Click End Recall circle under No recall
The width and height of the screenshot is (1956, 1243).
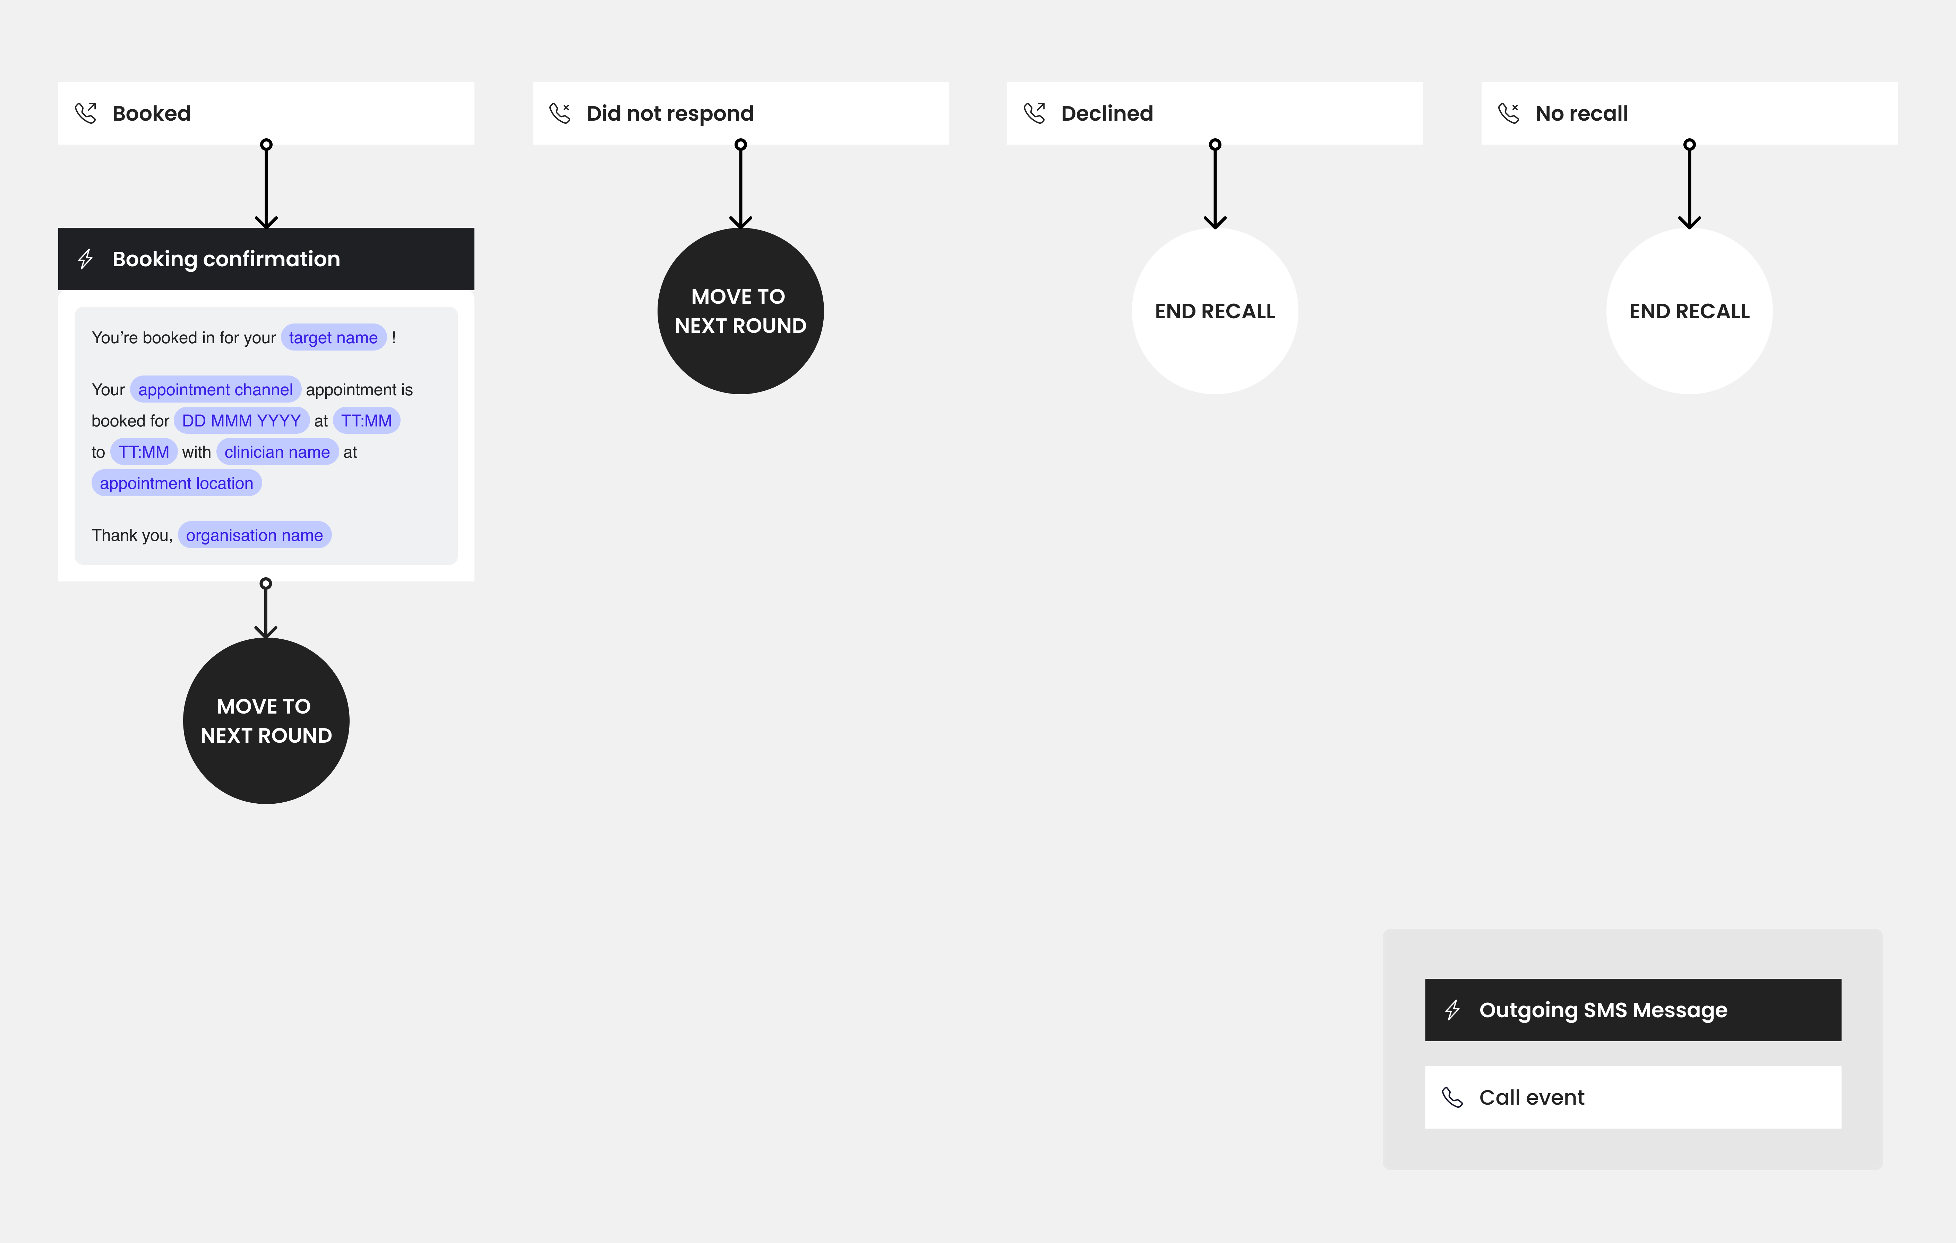point(1690,311)
